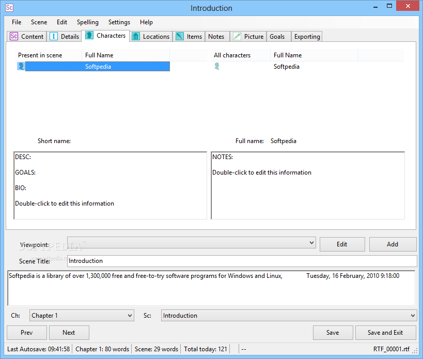Image resolution: width=423 pixels, height=359 pixels.
Task: Click Last Autosave status bar entry
Action: tap(39, 349)
